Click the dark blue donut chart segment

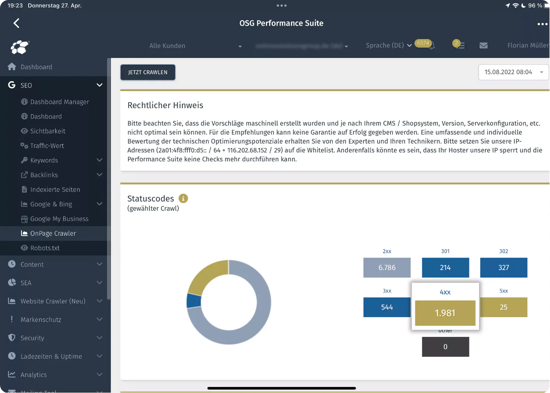click(x=194, y=301)
